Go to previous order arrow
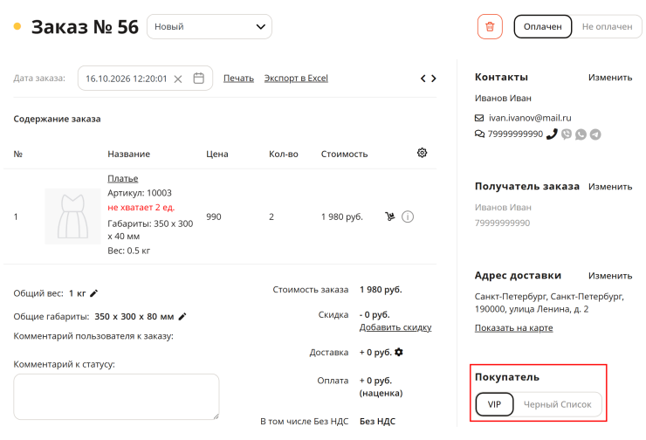Viewport: 646px width, 440px height. tap(423, 79)
